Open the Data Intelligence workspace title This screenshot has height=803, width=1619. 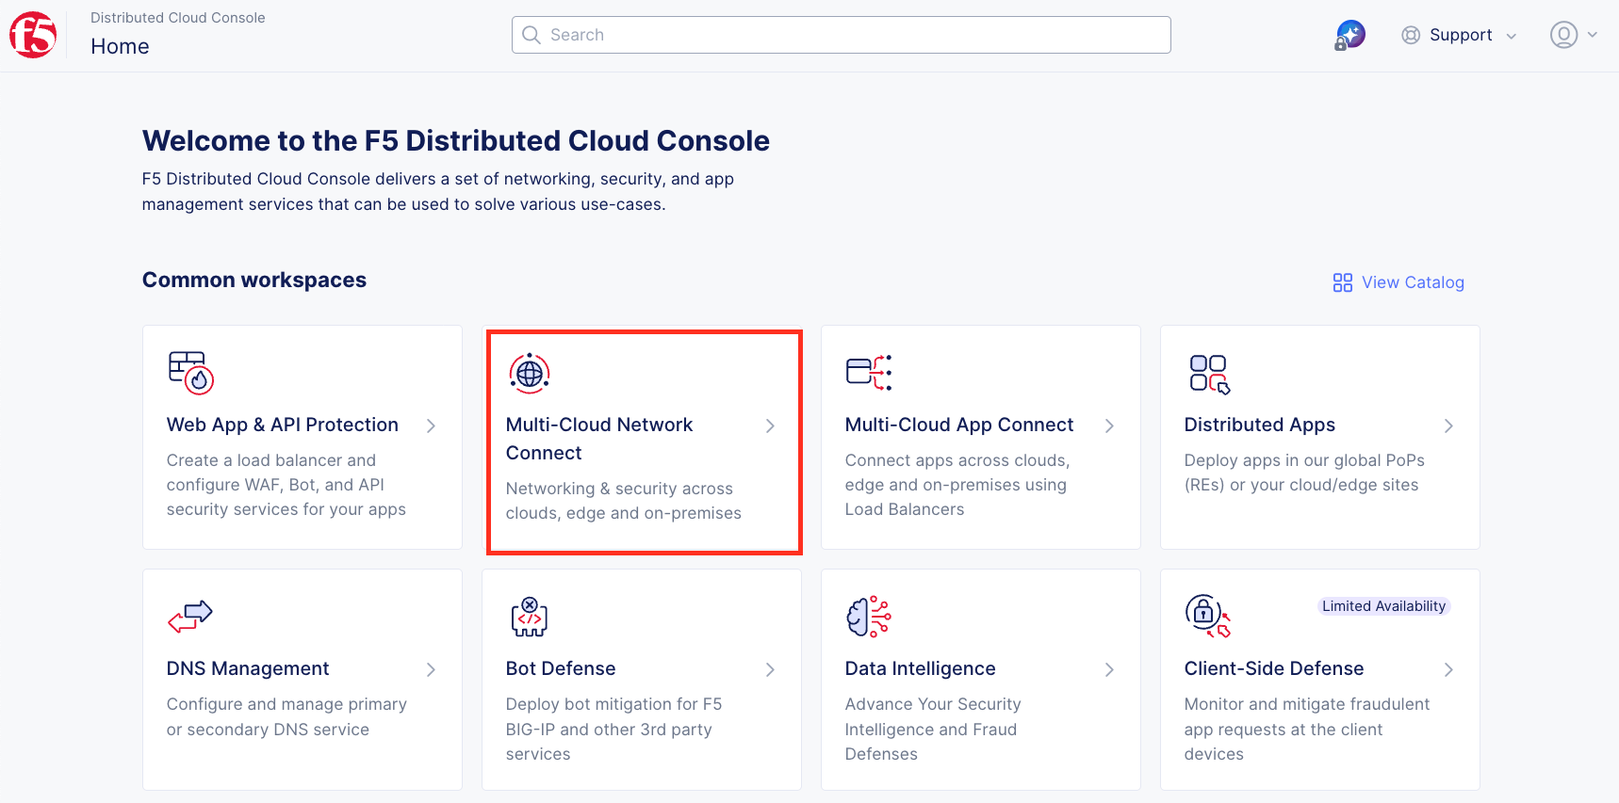921,668
